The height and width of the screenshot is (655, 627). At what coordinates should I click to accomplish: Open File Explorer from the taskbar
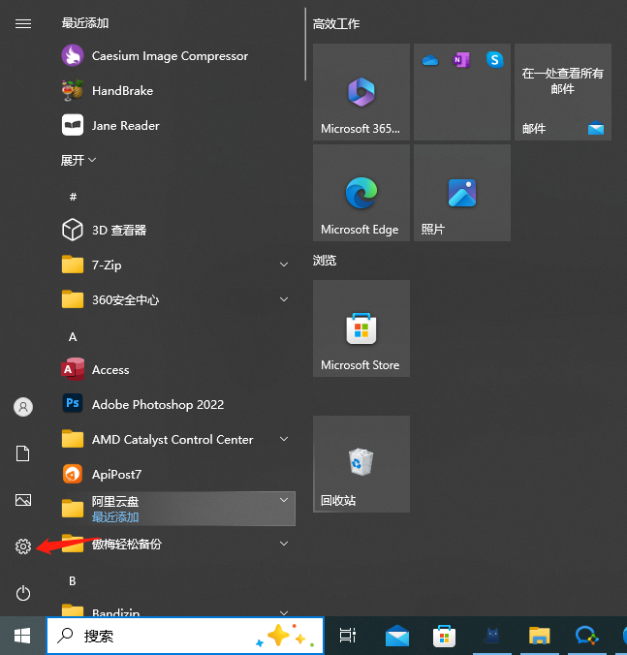pyautogui.click(x=539, y=636)
